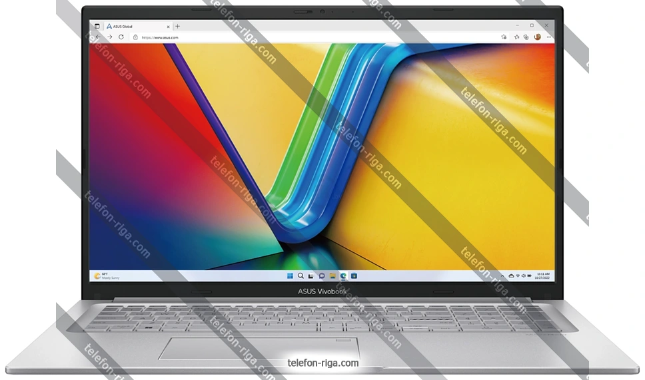Open Task View on the taskbar
645x380 pixels.
[311, 275]
